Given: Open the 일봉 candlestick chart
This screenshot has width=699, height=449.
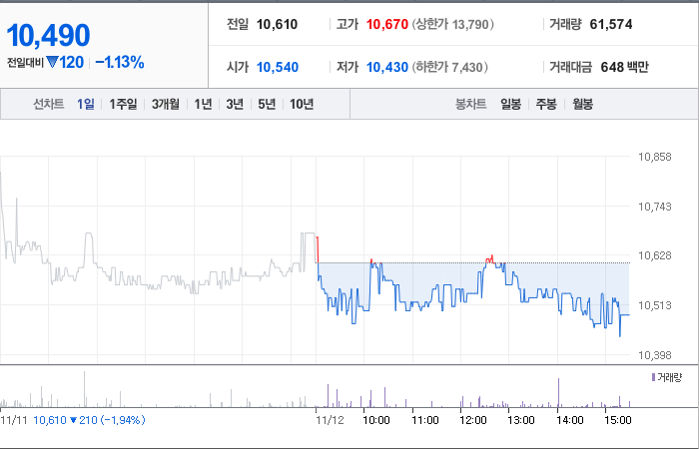Looking at the screenshot, I should pos(510,104).
